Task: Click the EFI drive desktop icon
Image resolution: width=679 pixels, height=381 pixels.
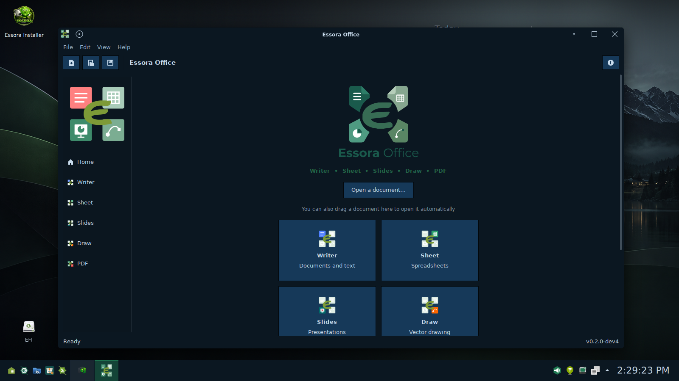Action: point(28,331)
